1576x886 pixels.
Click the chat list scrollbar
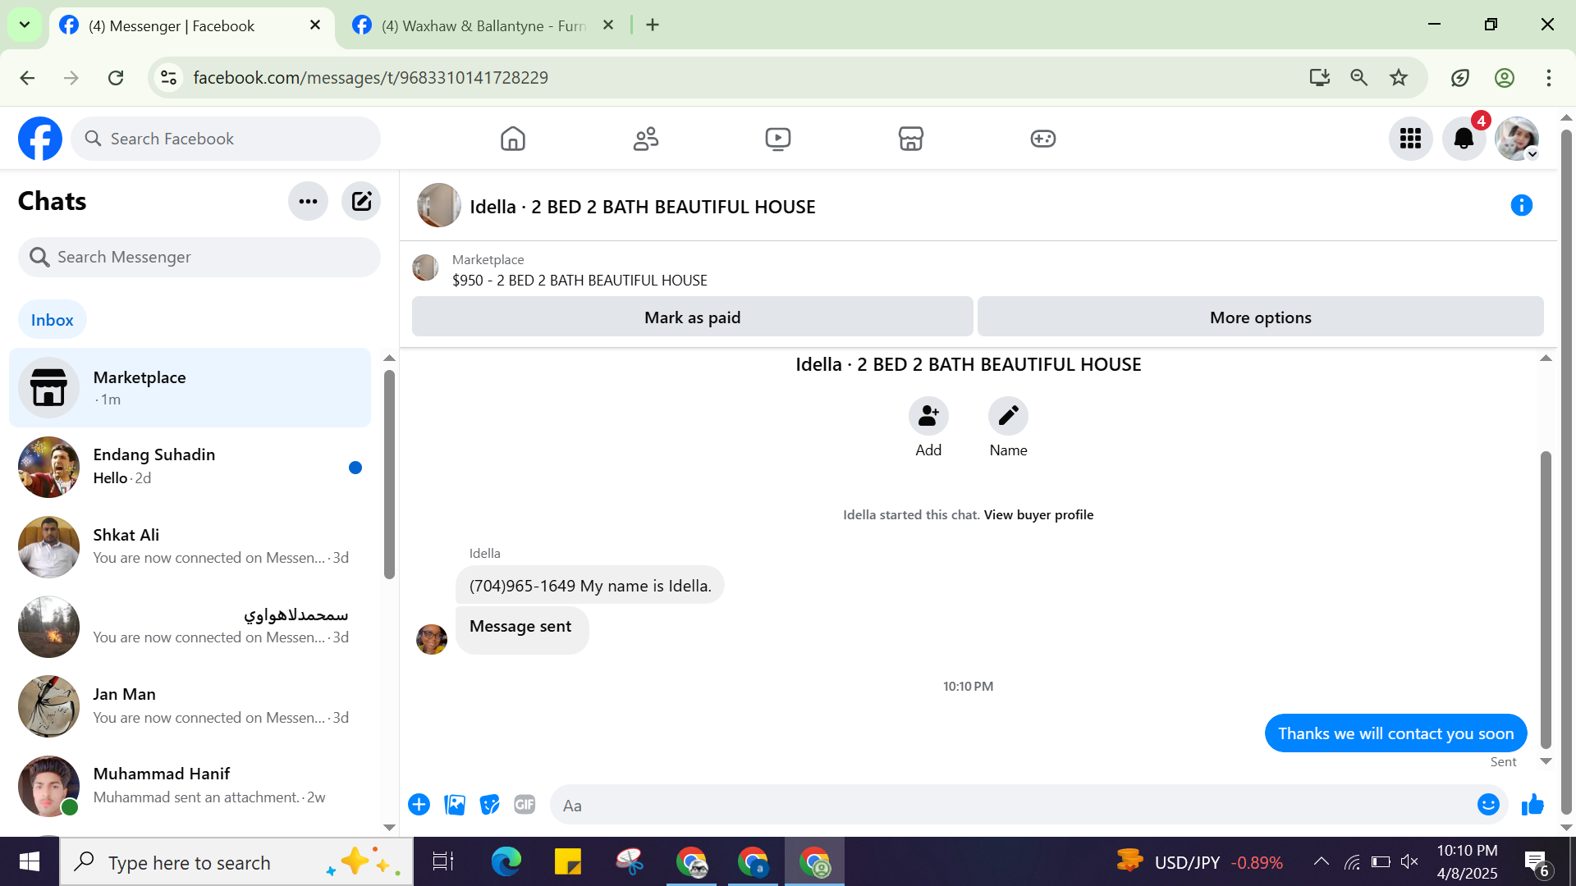(389, 476)
